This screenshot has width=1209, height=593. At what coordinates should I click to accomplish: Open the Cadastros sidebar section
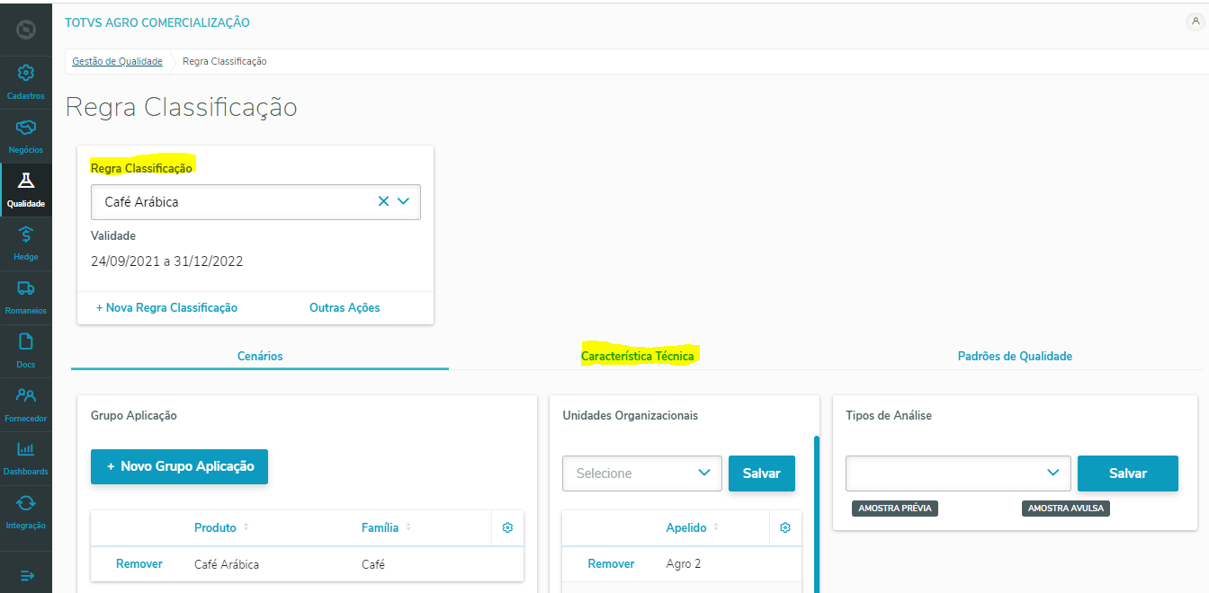26,81
